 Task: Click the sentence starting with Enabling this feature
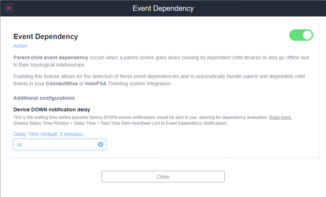click(x=159, y=80)
